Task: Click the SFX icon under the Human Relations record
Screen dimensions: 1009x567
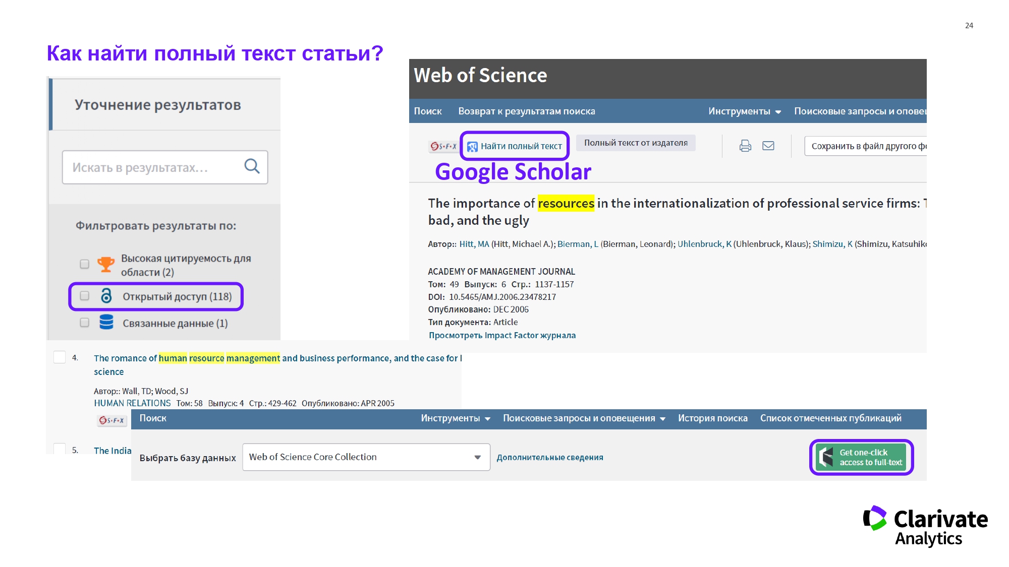Action: [111, 420]
